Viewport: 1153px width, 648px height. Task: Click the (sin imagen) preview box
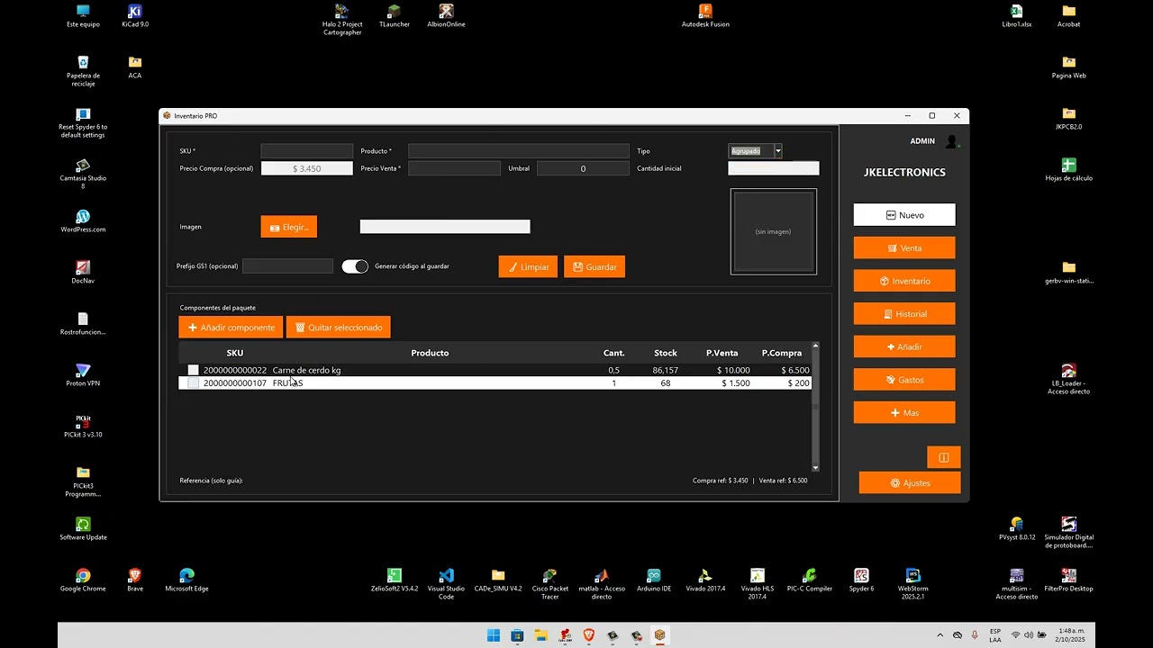tap(774, 231)
